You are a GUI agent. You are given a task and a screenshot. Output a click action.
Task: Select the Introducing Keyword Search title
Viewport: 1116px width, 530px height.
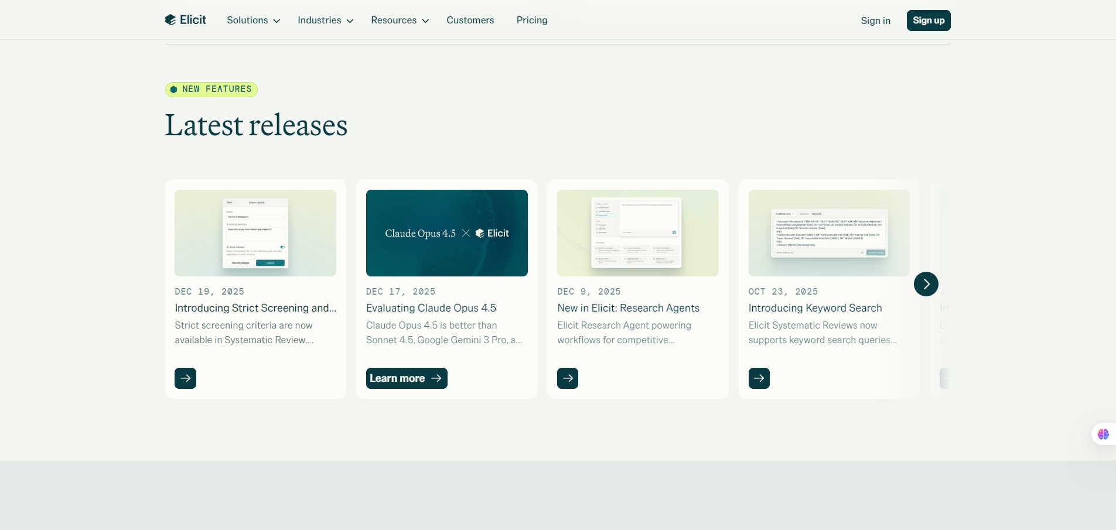tap(814, 308)
